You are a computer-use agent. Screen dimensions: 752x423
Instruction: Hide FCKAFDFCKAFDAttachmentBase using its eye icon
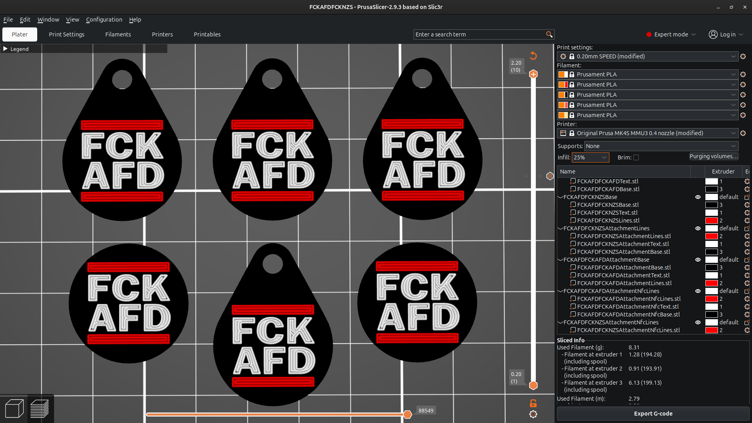[698, 260]
